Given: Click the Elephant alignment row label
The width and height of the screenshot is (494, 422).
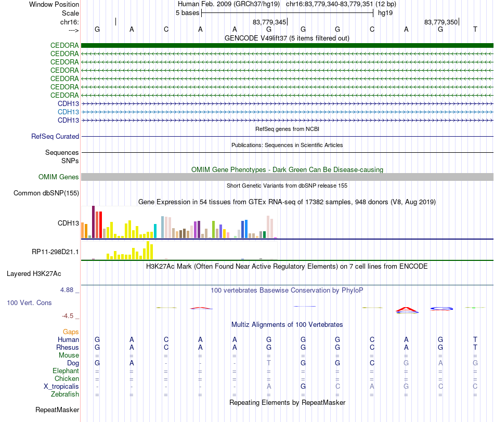Looking at the screenshot, I should [x=66, y=371].
